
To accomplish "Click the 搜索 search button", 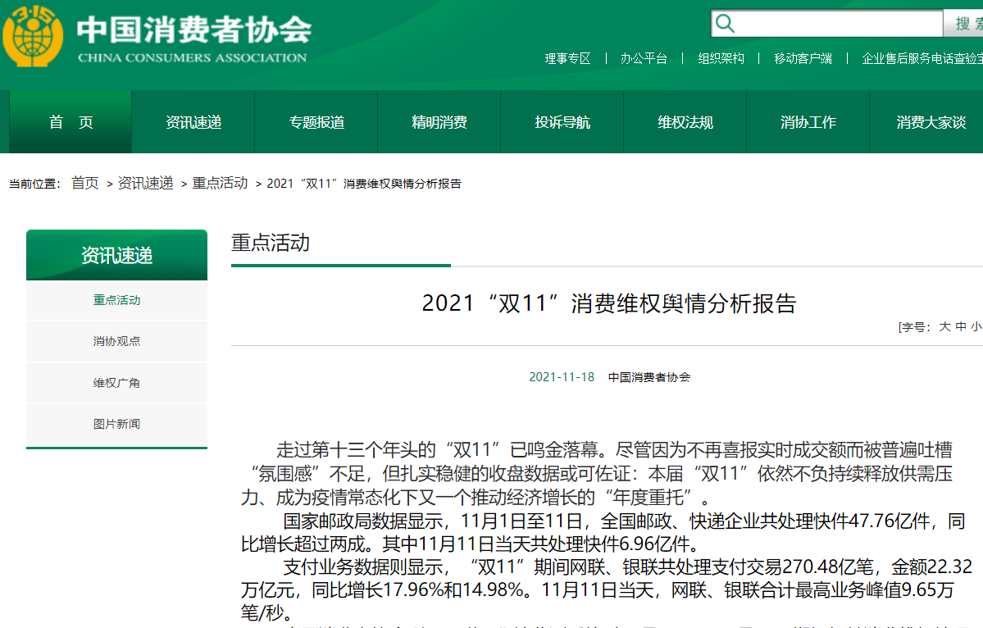I will (964, 24).
